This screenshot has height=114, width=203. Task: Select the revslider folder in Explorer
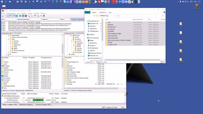click(x=135, y=42)
